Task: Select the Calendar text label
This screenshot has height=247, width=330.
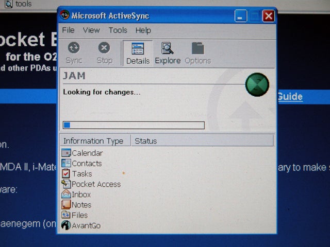Action: 87,153
